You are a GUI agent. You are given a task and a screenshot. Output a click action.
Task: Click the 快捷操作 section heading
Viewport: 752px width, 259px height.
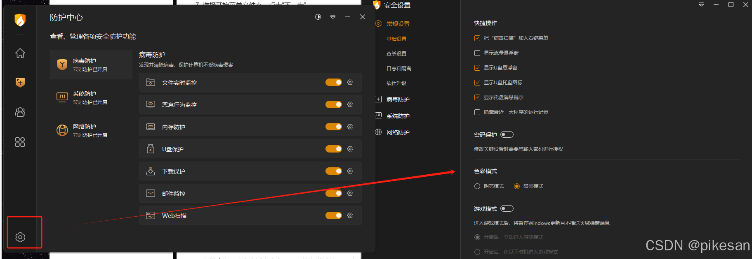486,23
